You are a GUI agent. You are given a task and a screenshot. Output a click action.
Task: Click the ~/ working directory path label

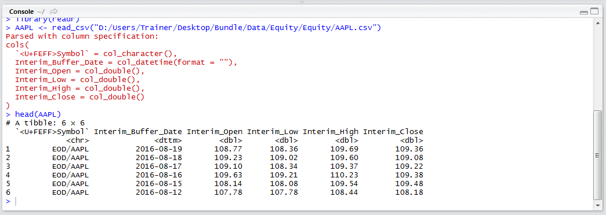(x=41, y=12)
